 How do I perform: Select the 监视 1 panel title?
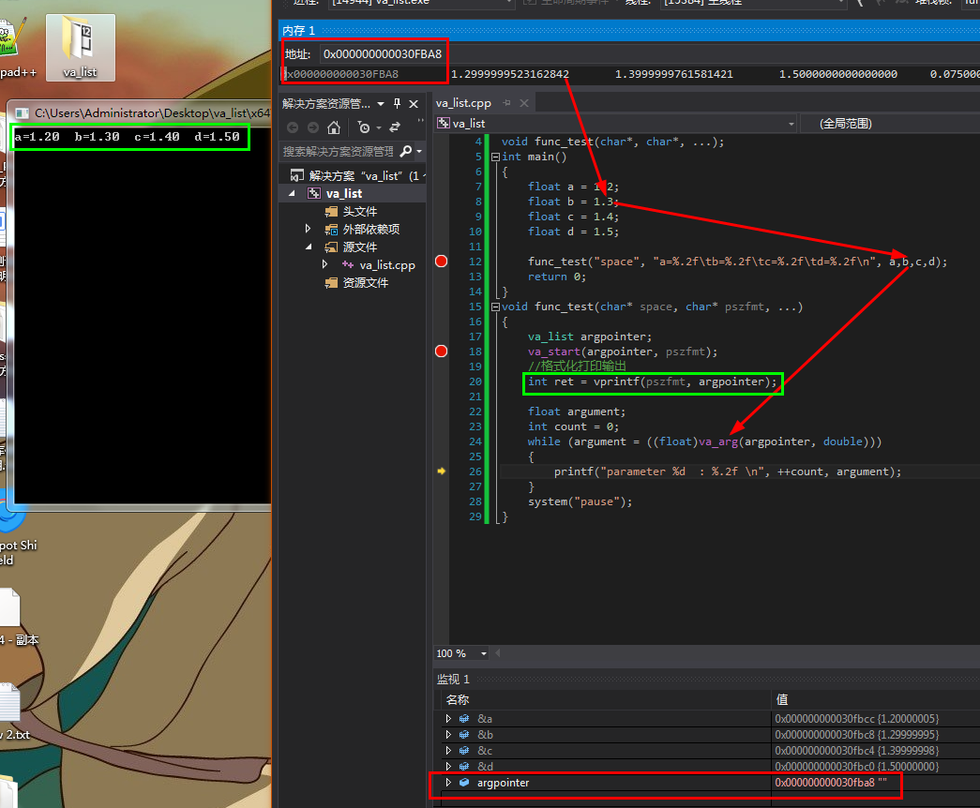pyautogui.click(x=453, y=680)
